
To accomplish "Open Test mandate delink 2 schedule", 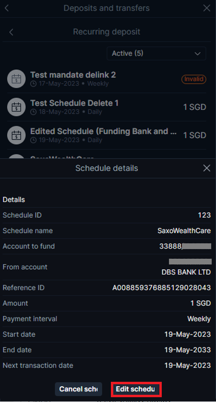I will 107,79.
